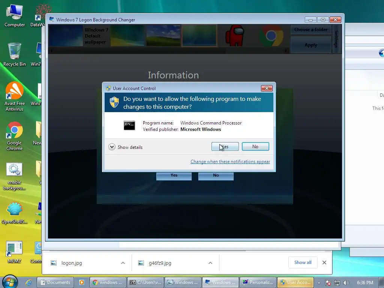Open the MEMZ desktop shortcut
This screenshot has width=384, height=288.
[15, 252]
